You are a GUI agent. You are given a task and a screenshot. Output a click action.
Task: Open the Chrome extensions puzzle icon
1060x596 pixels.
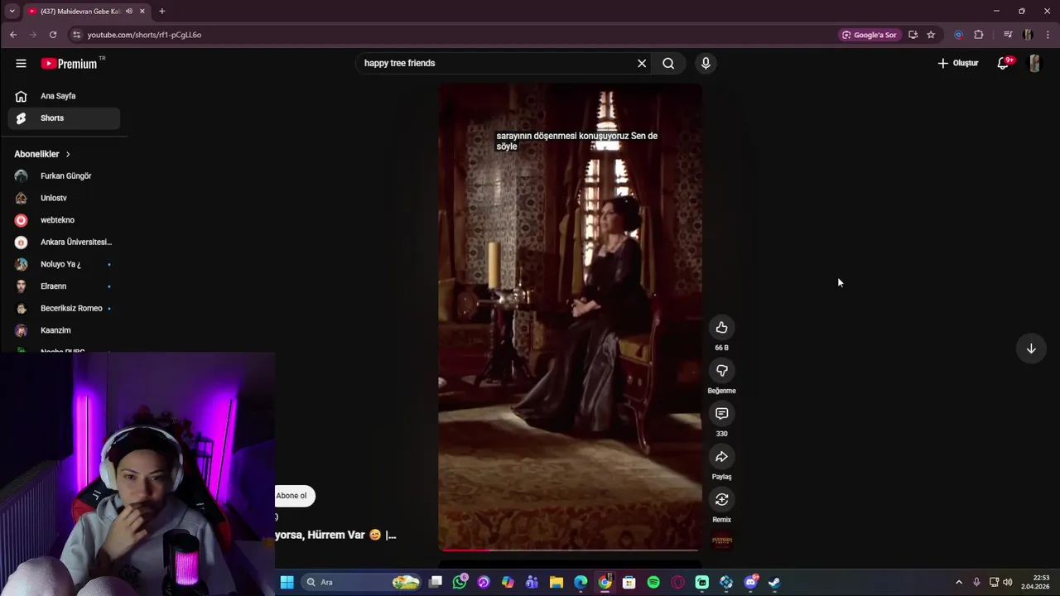click(979, 35)
